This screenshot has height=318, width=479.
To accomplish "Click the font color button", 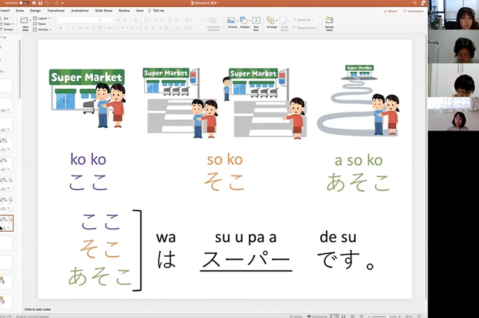I will coord(134,28).
